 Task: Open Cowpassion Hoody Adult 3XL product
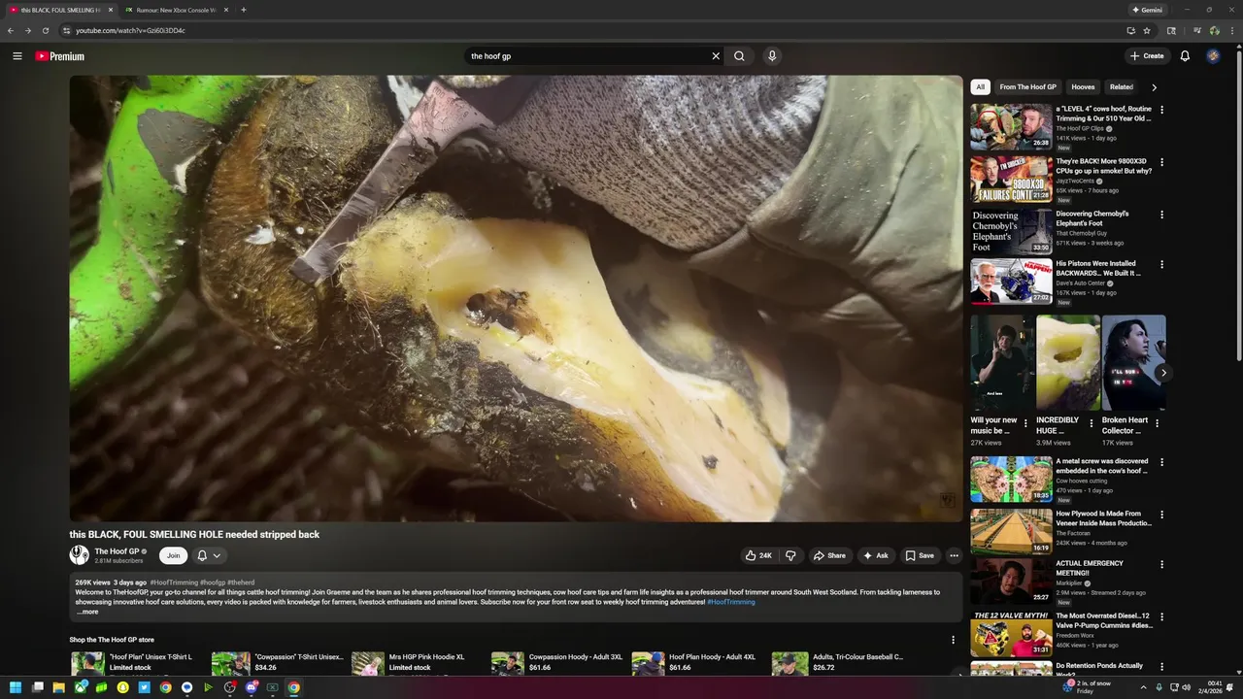[x=557, y=663]
